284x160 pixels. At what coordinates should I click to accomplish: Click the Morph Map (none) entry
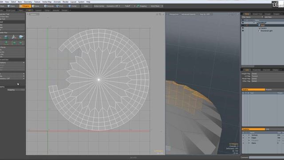[268, 79]
